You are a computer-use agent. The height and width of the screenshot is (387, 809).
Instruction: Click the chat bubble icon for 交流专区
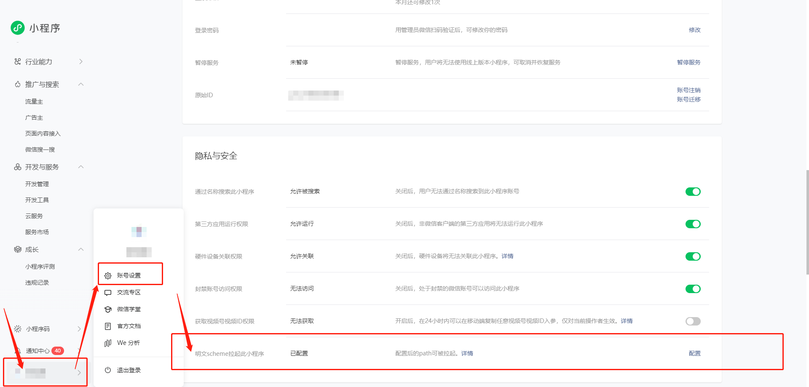tap(108, 293)
